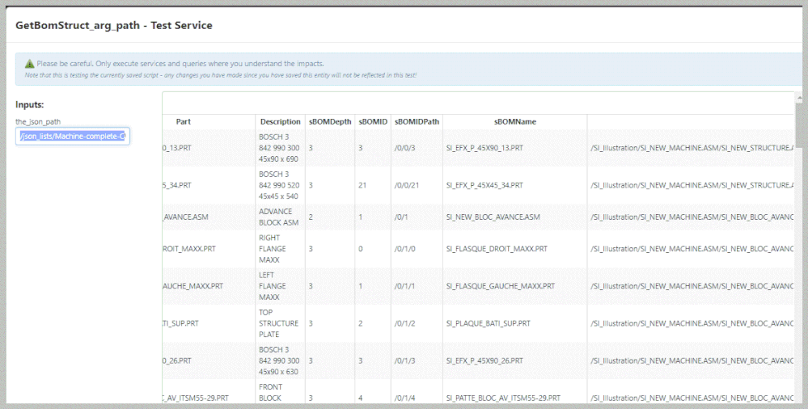808x409 pixels.
Task: Click description RIGHT FLANGE MAXX
Action: pos(273,249)
